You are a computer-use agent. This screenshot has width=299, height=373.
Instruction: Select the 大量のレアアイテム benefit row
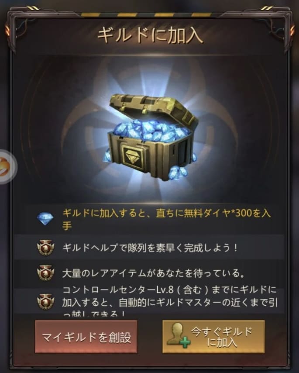point(149,273)
